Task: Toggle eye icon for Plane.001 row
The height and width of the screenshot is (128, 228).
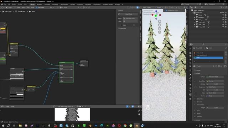Action: pos(223,17)
